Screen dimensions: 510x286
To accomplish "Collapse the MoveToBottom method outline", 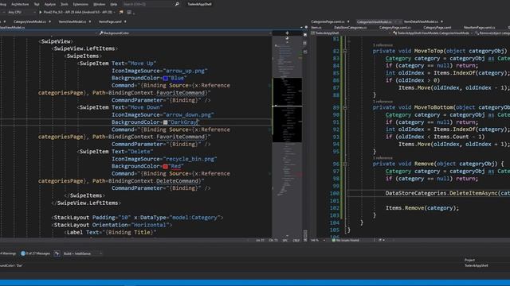I will pyautogui.click(x=345, y=107).
